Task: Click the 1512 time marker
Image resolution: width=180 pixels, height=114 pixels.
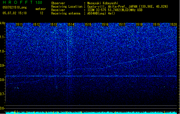Action: [x=36, y=25]
